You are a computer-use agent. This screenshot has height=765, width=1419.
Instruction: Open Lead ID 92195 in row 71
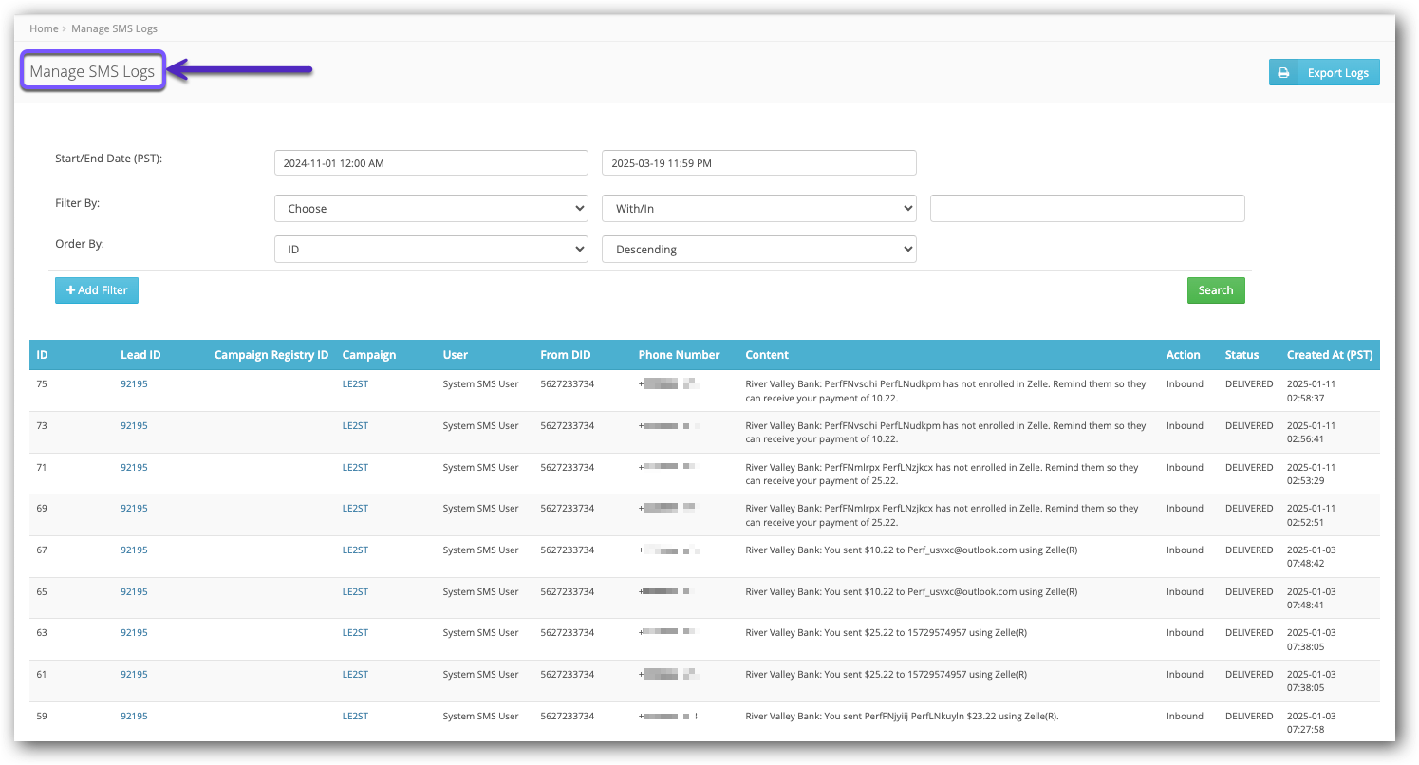134,468
